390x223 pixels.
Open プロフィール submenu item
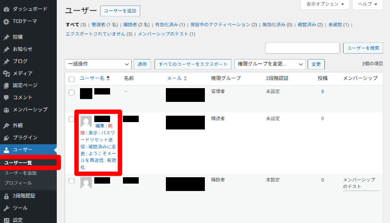tap(18, 183)
